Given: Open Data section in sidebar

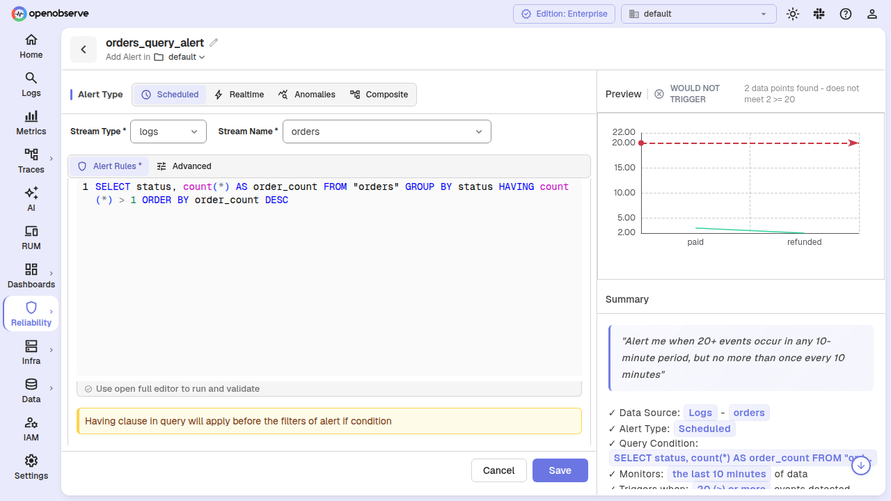Looking at the screenshot, I should [x=31, y=391].
